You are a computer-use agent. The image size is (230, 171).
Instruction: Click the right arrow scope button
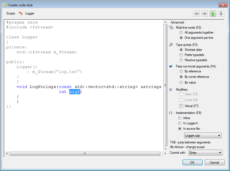205,14
